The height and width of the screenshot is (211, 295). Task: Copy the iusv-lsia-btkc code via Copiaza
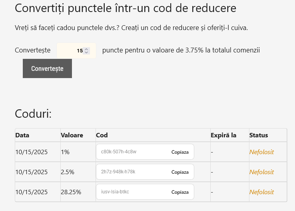[180, 192]
